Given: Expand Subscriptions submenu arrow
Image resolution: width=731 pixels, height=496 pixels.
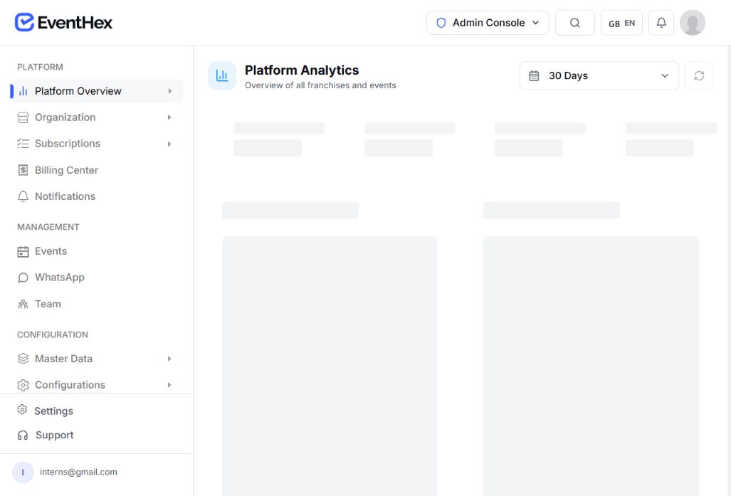Looking at the screenshot, I should 169,144.
